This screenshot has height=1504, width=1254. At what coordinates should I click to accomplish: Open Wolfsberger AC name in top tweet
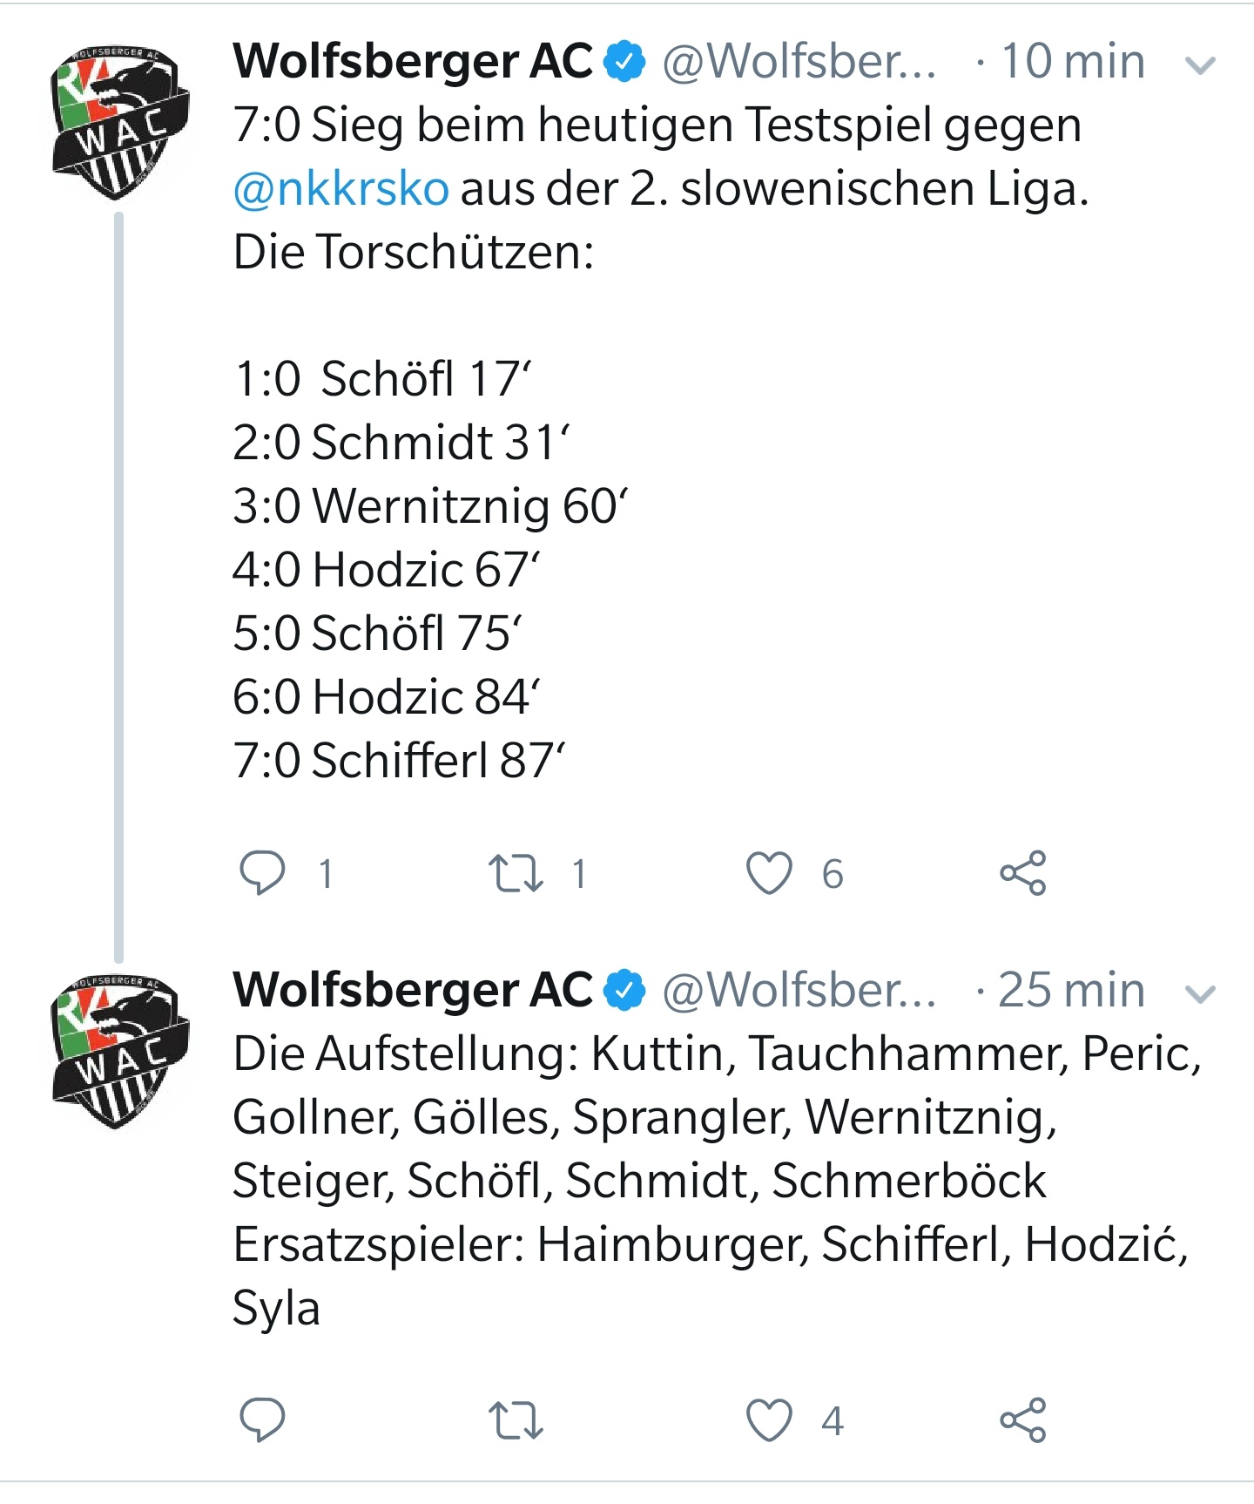413,61
